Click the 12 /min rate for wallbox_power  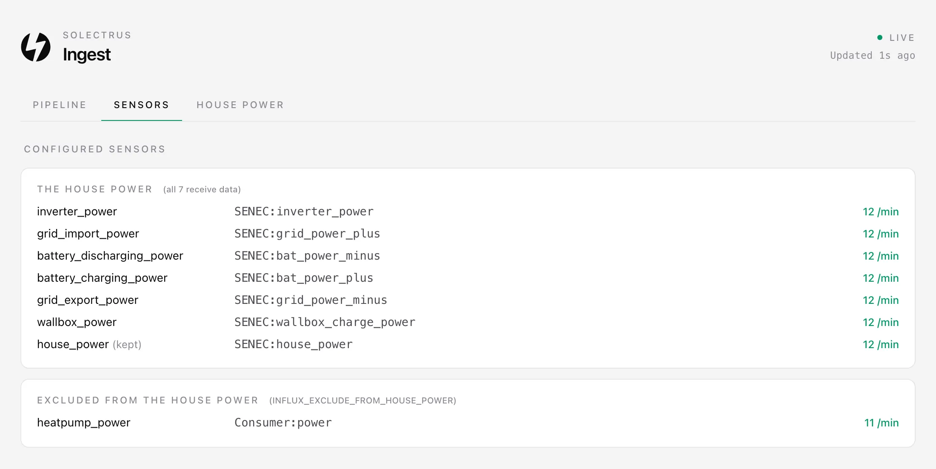coord(881,322)
